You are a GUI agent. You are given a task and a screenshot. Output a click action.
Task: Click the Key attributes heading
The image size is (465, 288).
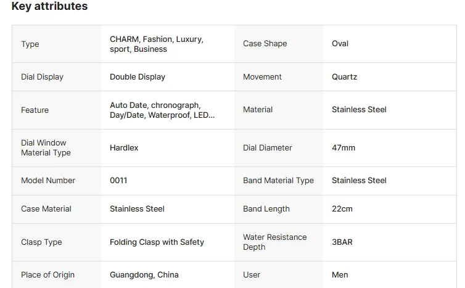click(x=49, y=6)
